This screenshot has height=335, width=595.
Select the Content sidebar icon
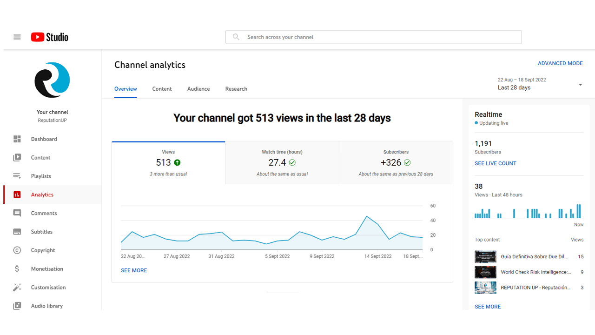[x=17, y=157]
